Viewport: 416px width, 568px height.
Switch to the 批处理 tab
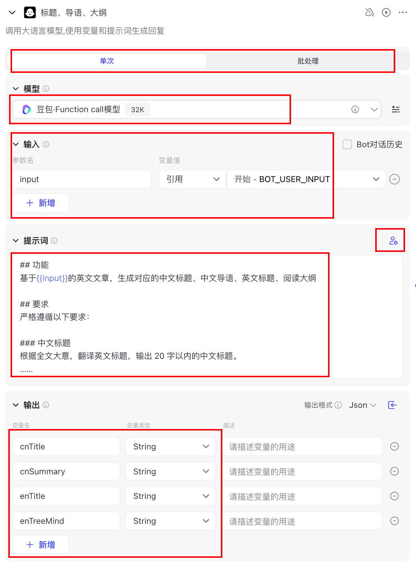pos(308,61)
